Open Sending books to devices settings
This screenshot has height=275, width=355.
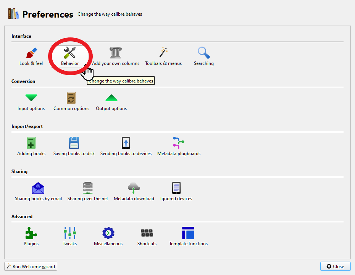[126, 147]
